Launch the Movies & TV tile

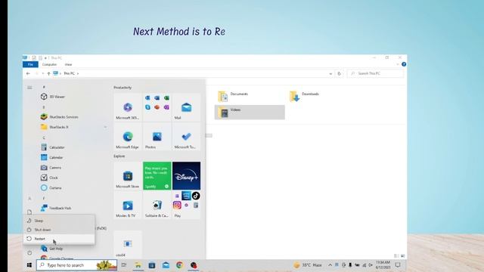tap(128, 205)
